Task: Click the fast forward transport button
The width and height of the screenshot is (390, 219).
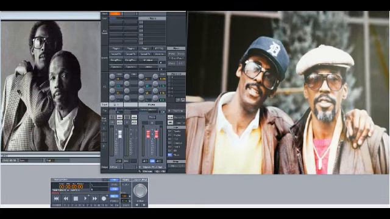Action: tap(95, 199)
